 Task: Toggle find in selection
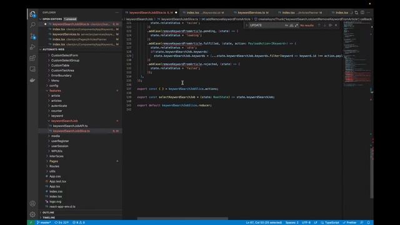331,25
